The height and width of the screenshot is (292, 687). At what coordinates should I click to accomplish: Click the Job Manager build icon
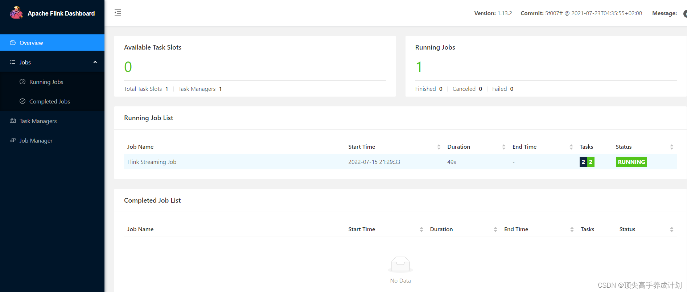click(13, 140)
